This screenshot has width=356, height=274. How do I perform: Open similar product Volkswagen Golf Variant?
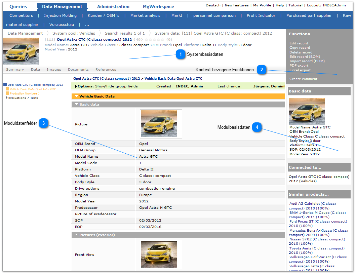tap(318, 259)
